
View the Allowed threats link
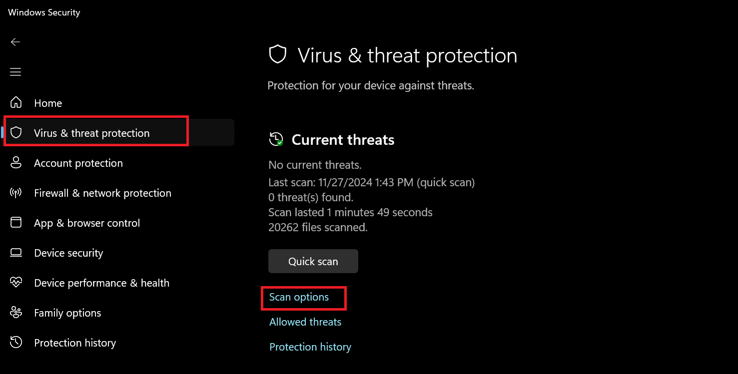pos(305,322)
